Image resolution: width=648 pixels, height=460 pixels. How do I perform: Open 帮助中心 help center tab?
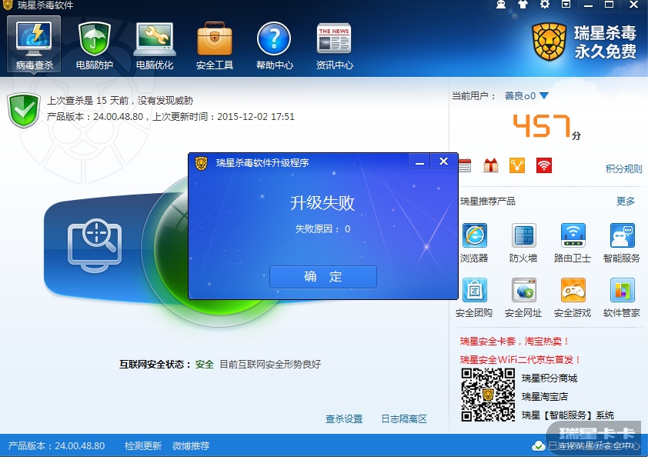275,45
